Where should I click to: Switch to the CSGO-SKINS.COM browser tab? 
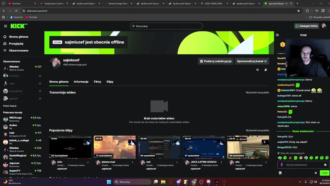(214, 4)
